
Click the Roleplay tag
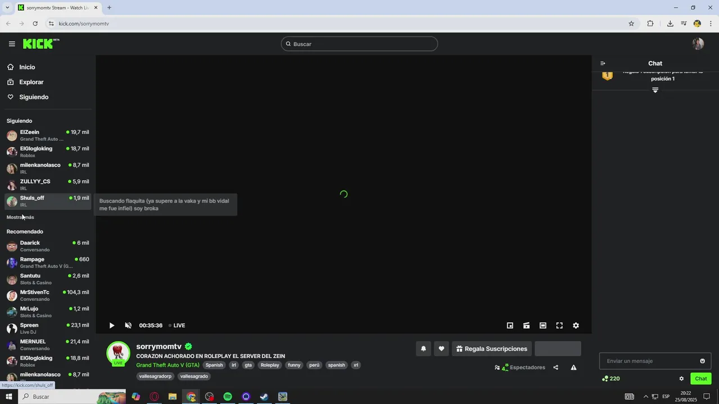[270, 365]
